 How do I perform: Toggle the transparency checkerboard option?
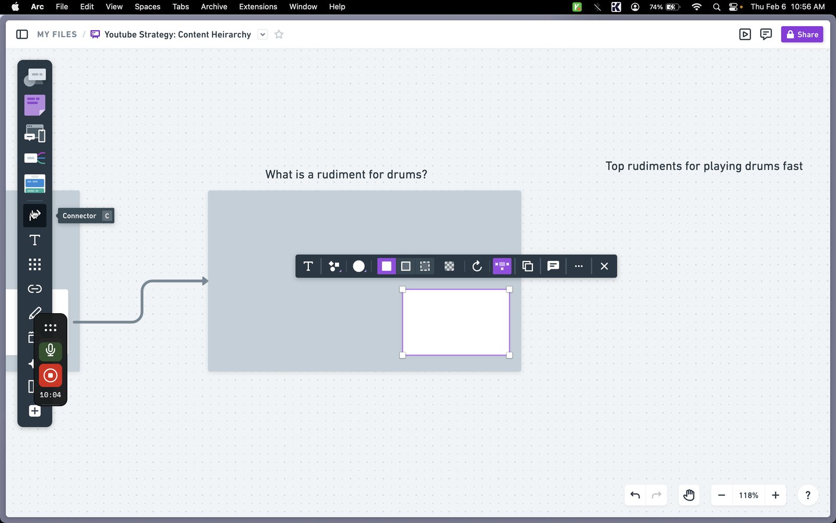(449, 266)
